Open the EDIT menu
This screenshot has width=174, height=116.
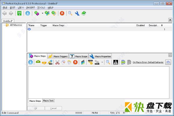(12, 8)
